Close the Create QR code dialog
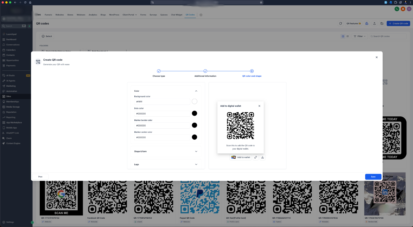The image size is (413, 227). point(377,57)
